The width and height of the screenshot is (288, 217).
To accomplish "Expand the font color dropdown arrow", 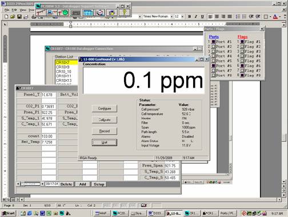I will point(279,17).
